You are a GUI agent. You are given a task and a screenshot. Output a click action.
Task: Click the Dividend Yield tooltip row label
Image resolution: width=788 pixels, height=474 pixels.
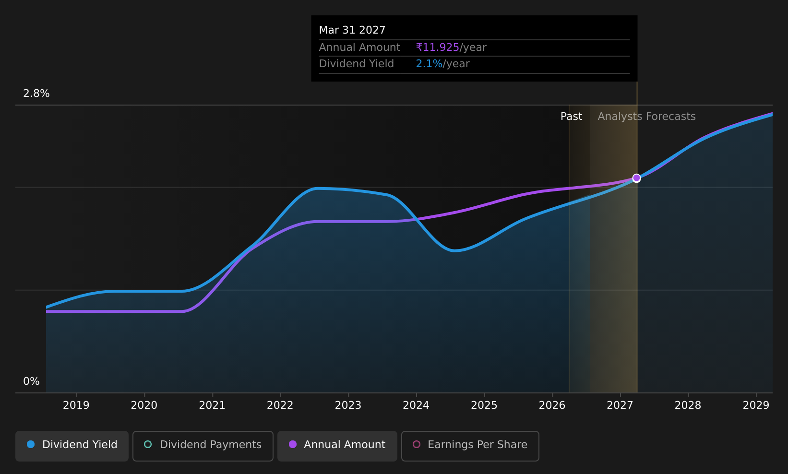(x=357, y=64)
